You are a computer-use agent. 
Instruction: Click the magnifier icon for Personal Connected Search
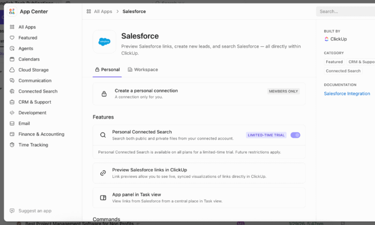click(x=103, y=135)
